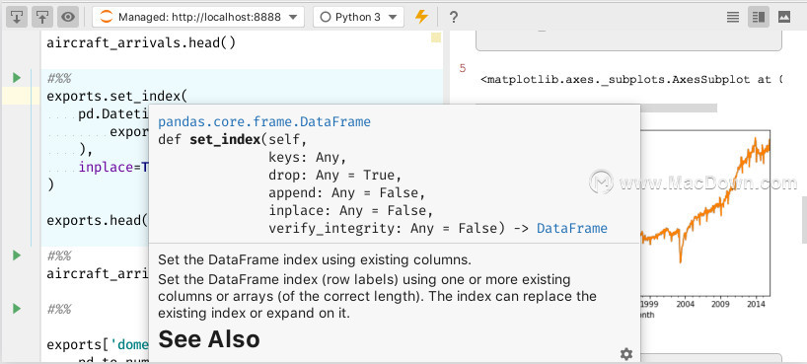Screen dimensions: 807x364
Task: Click the lightning bolt trusted icon
Action: point(421,17)
